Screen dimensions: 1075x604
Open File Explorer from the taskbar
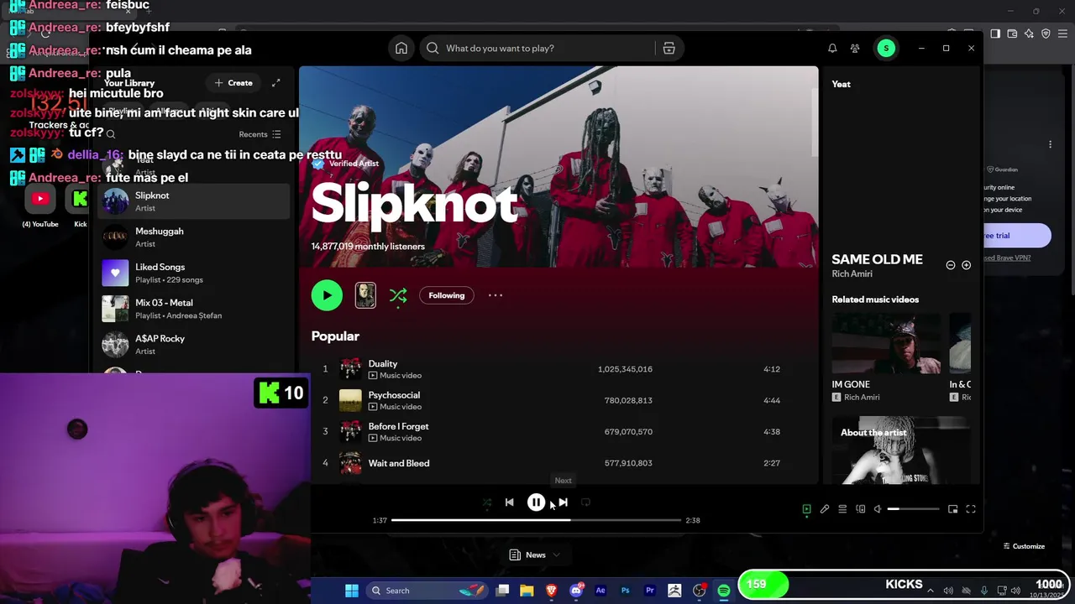pyautogui.click(x=527, y=591)
